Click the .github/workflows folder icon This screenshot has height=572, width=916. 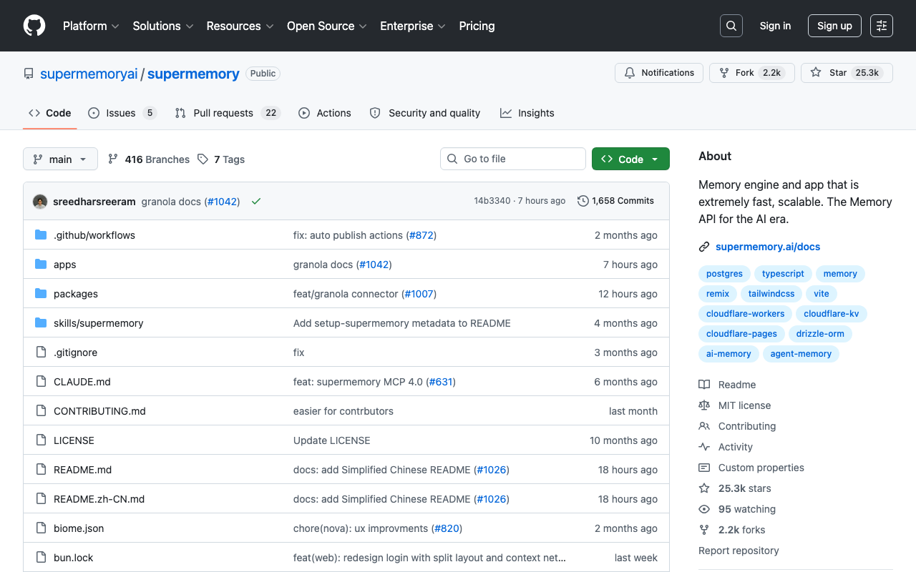coord(41,235)
